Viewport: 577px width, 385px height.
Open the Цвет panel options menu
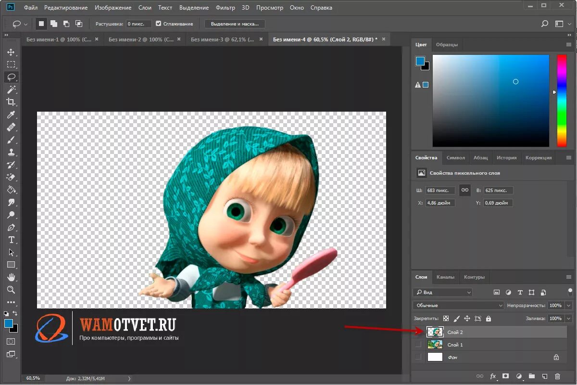point(569,45)
